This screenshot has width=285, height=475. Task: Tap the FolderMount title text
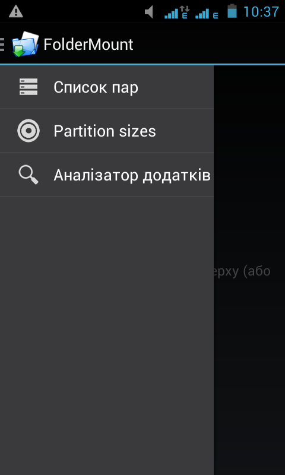pos(88,45)
